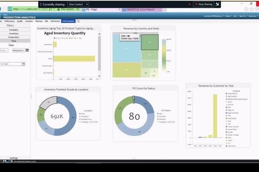This screenshot has width=259, height=172.
Task: Click the Aged Inventory chart scrollbar thumb
Action: coord(99,53)
